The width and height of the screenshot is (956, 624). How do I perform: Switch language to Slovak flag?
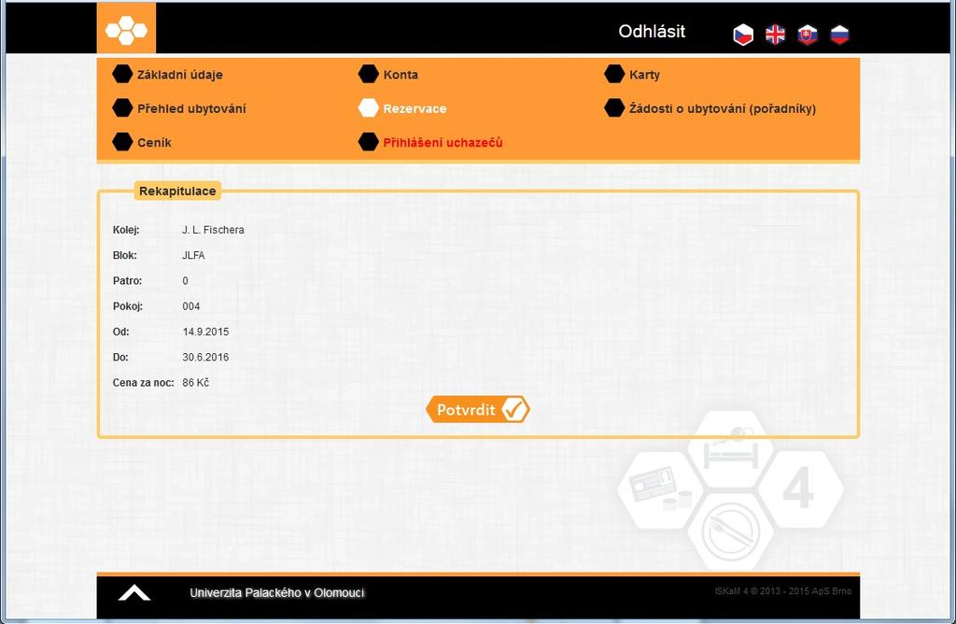[808, 35]
